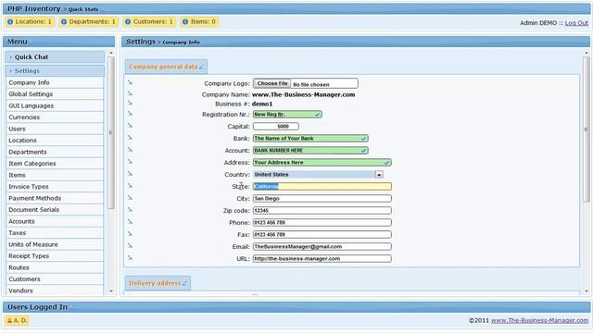Click the arrow icon next to Registration Nr. row
This screenshot has width=593, height=333.
(130, 113)
